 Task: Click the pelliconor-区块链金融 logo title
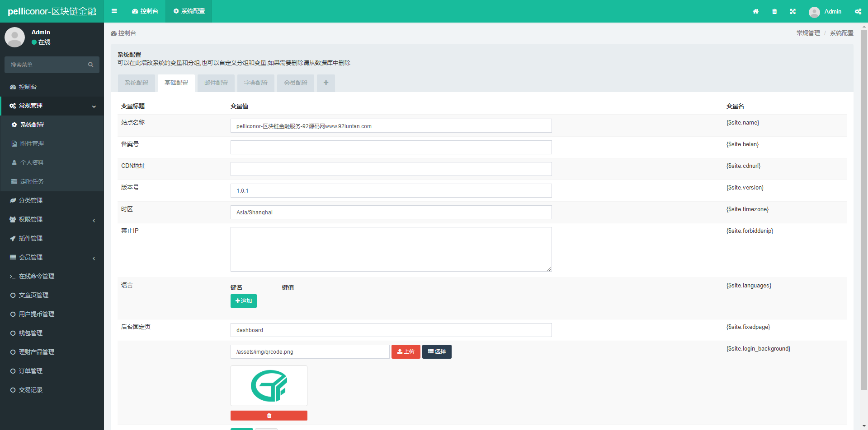(x=52, y=11)
